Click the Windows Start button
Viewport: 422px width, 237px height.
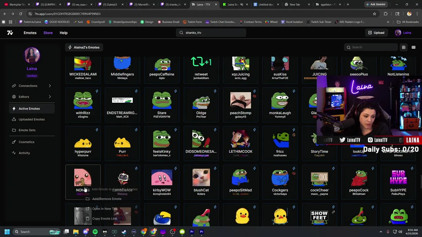click(x=7, y=232)
